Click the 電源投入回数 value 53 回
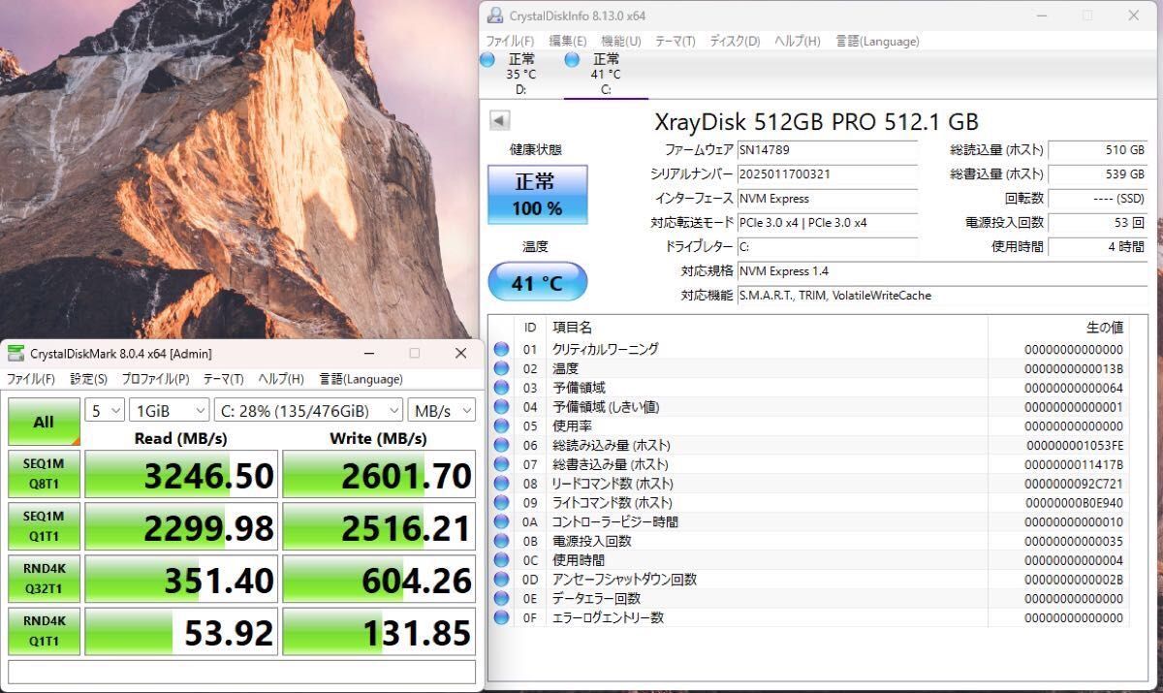1163x693 pixels. (1098, 223)
